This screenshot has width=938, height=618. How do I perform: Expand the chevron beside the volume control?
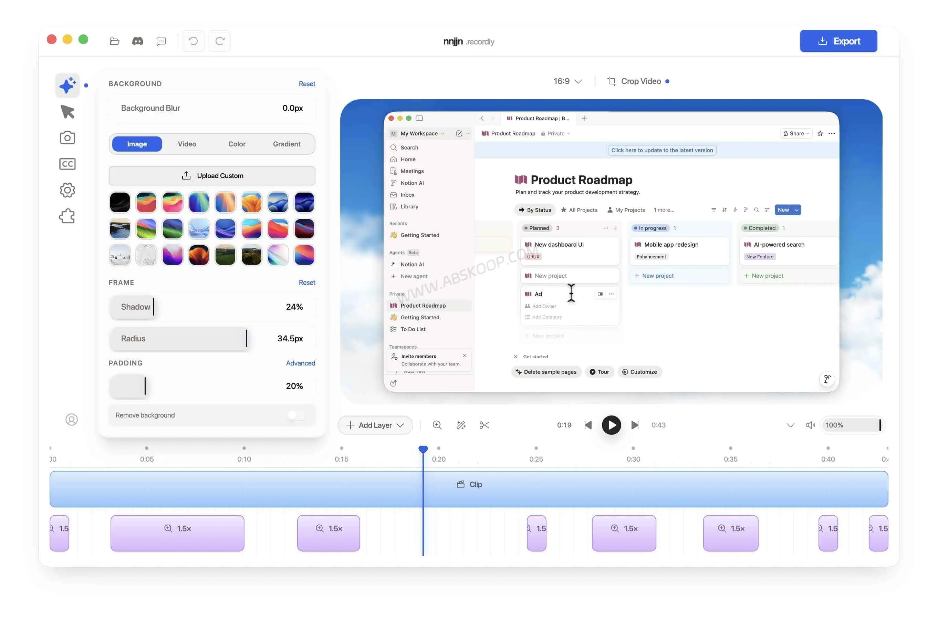790,425
